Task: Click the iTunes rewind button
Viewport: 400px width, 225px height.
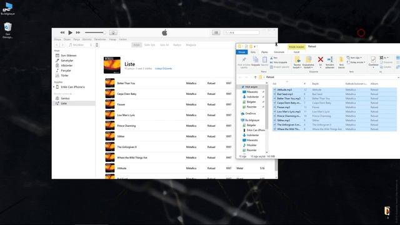Action: [62, 32]
